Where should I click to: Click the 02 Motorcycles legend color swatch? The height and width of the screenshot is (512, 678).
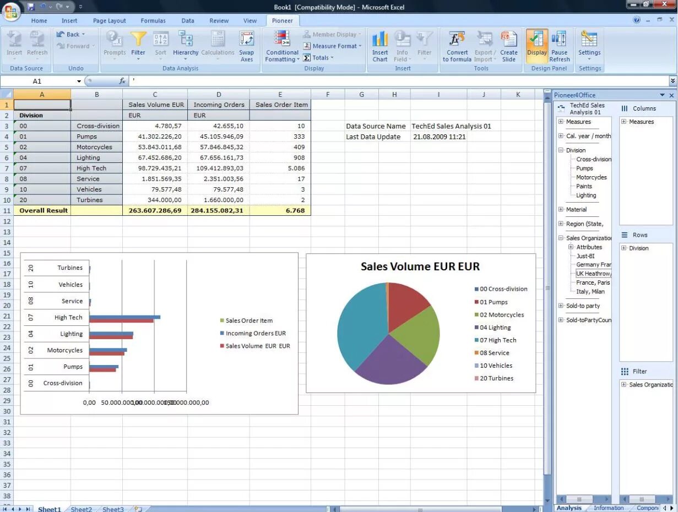pos(476,315)
